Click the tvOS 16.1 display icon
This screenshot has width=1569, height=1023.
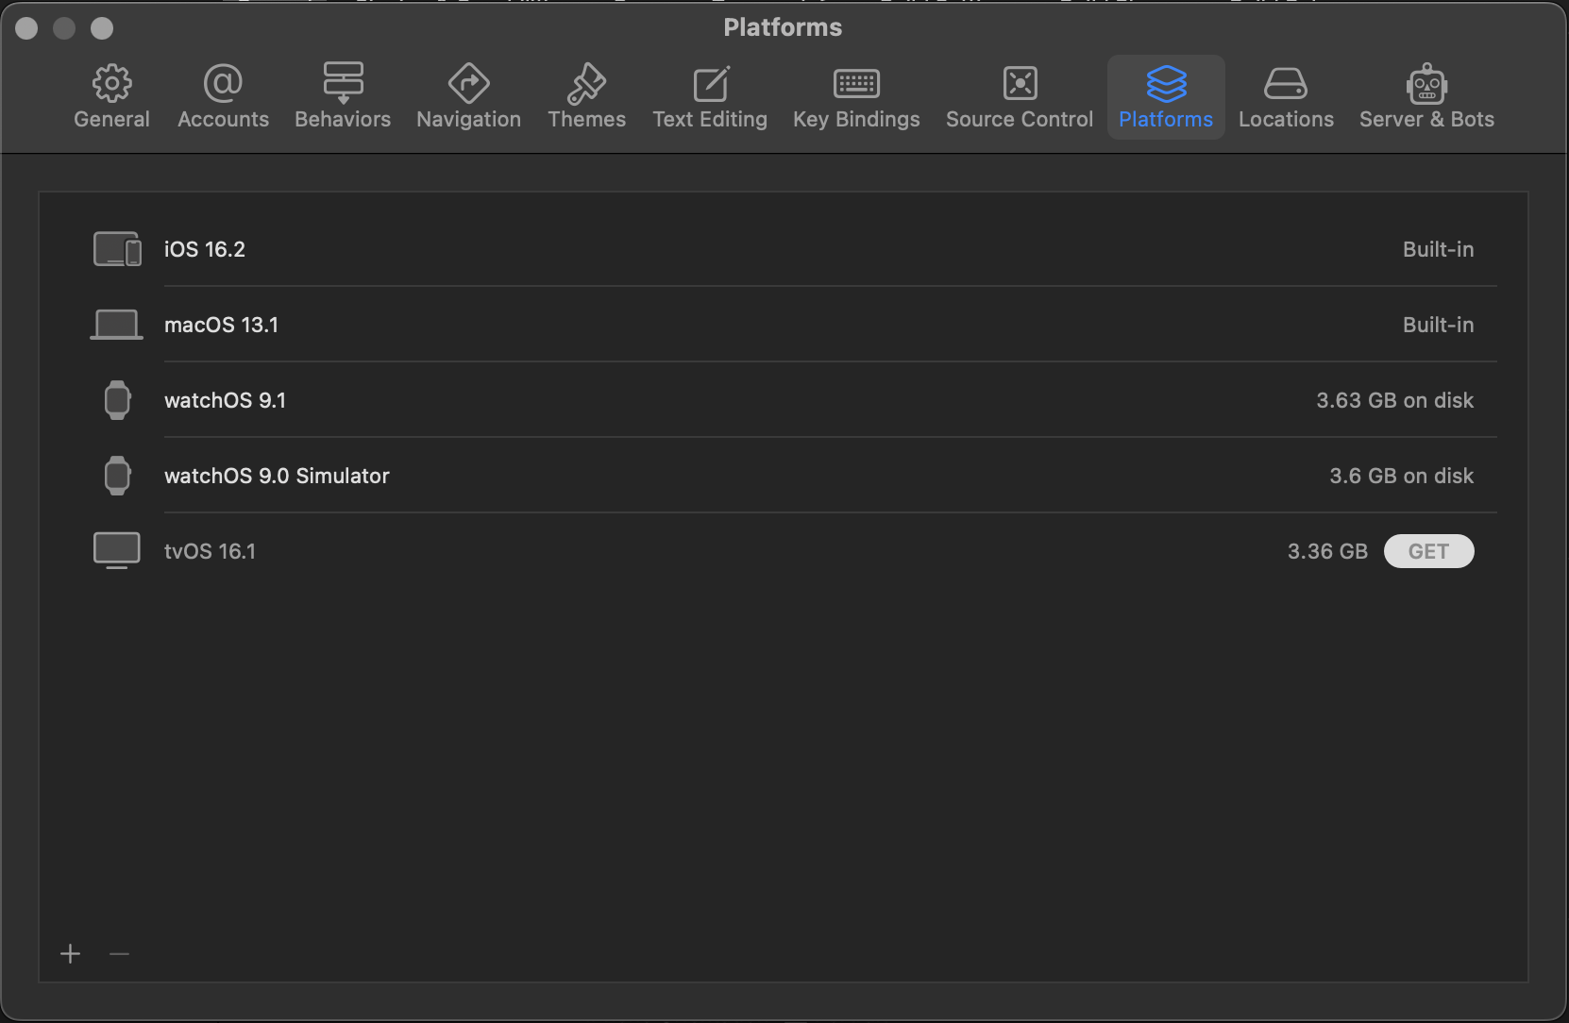pyautogui.click(x=117, y=550)
